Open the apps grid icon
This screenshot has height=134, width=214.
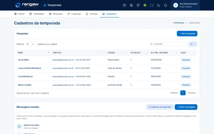[131, 5]
